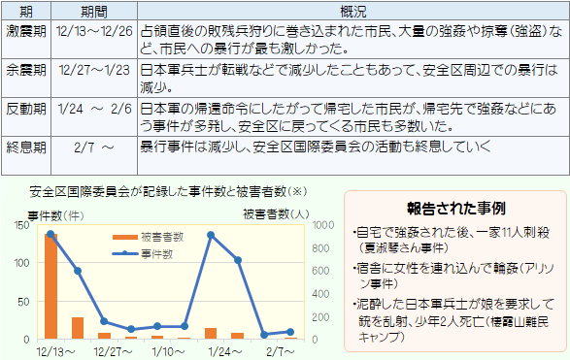Click the blue 事件数 legend line marker
This screenshot has height=360, width=570.
coord(125,253)
